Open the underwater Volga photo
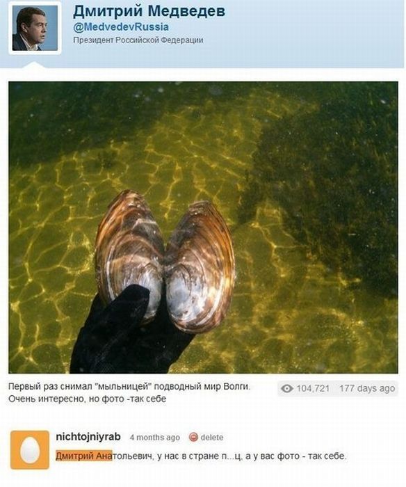406x487 pixels. pyautogui.click(x=203, y=227)
